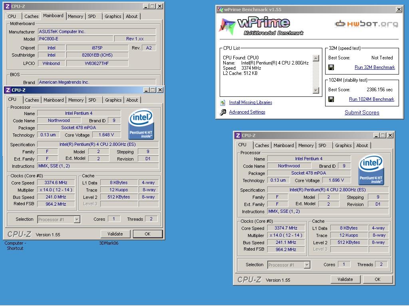Open About tab in right CPU-Z window
409x306 pixels.
coord(362,145)
